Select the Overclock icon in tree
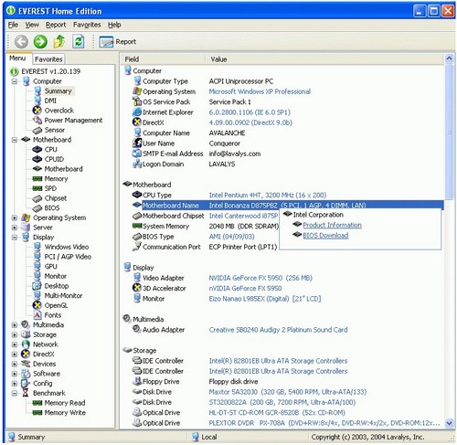457x445 pixels. tap(37, 111)
